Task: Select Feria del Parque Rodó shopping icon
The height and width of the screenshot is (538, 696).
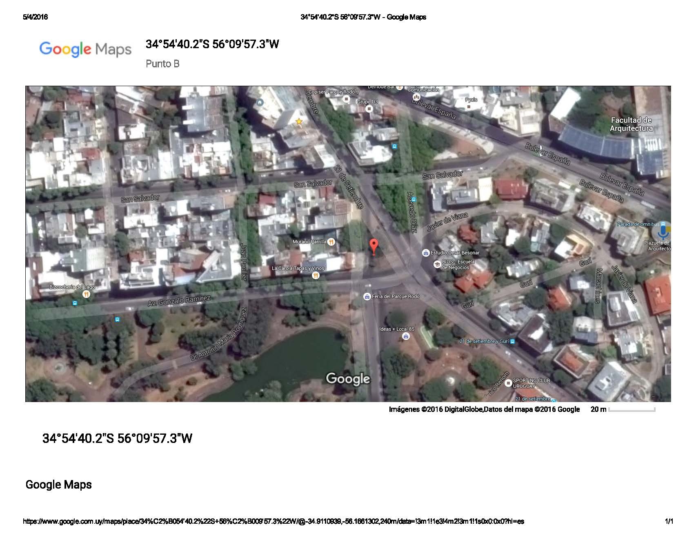Action: (367, 297)
